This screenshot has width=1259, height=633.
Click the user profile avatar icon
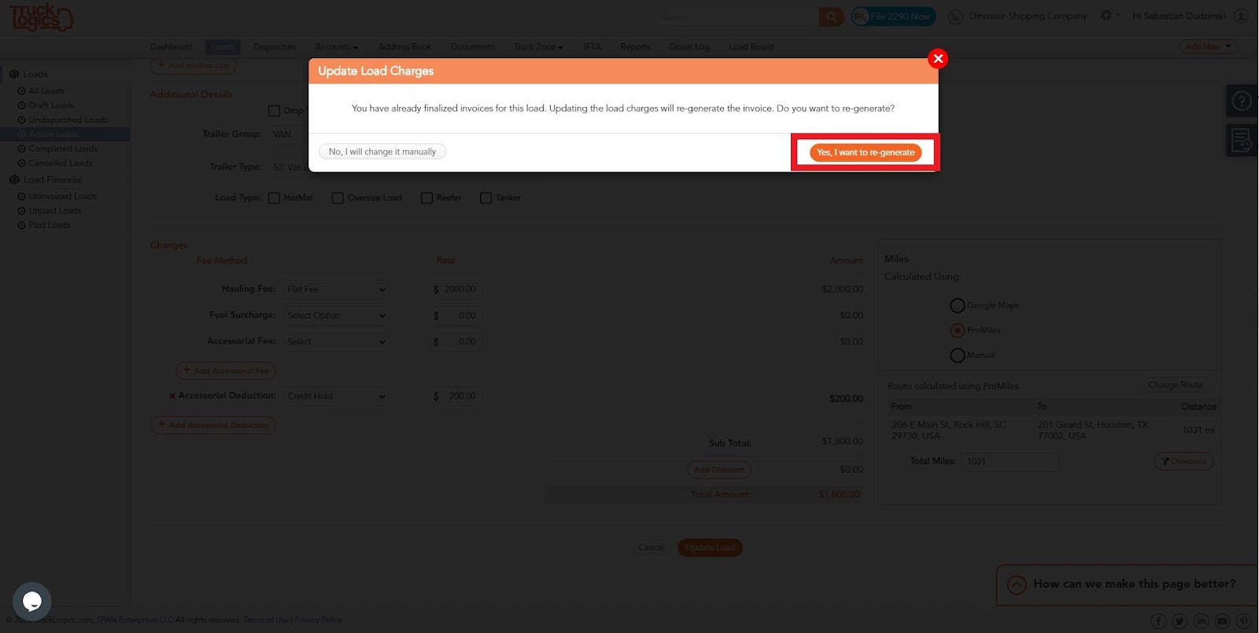(1241, 16)
